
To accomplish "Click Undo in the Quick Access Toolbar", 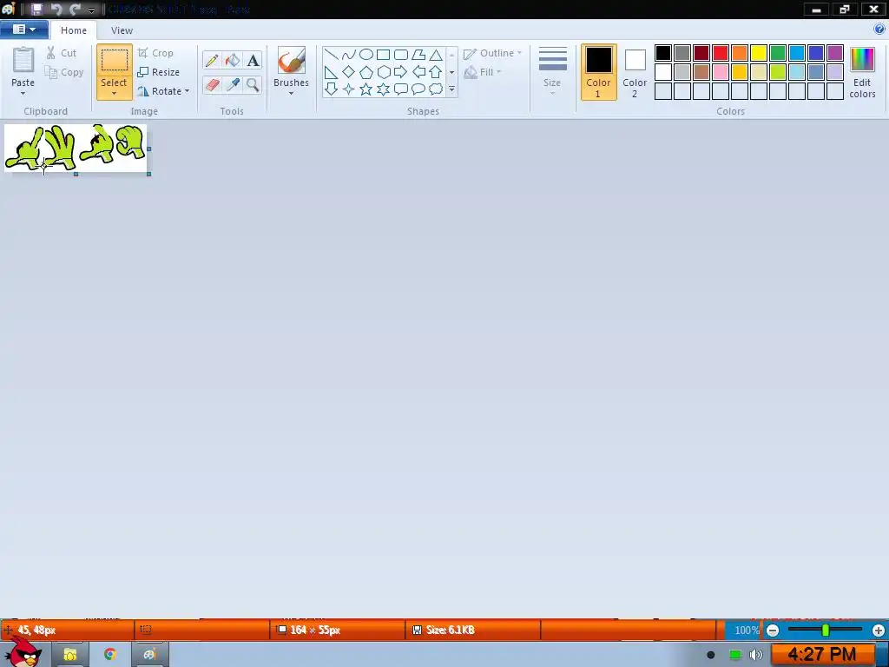I will point(56,9).
